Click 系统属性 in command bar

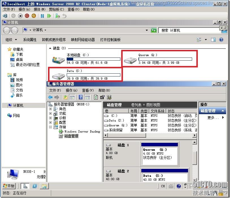(30, 40)
